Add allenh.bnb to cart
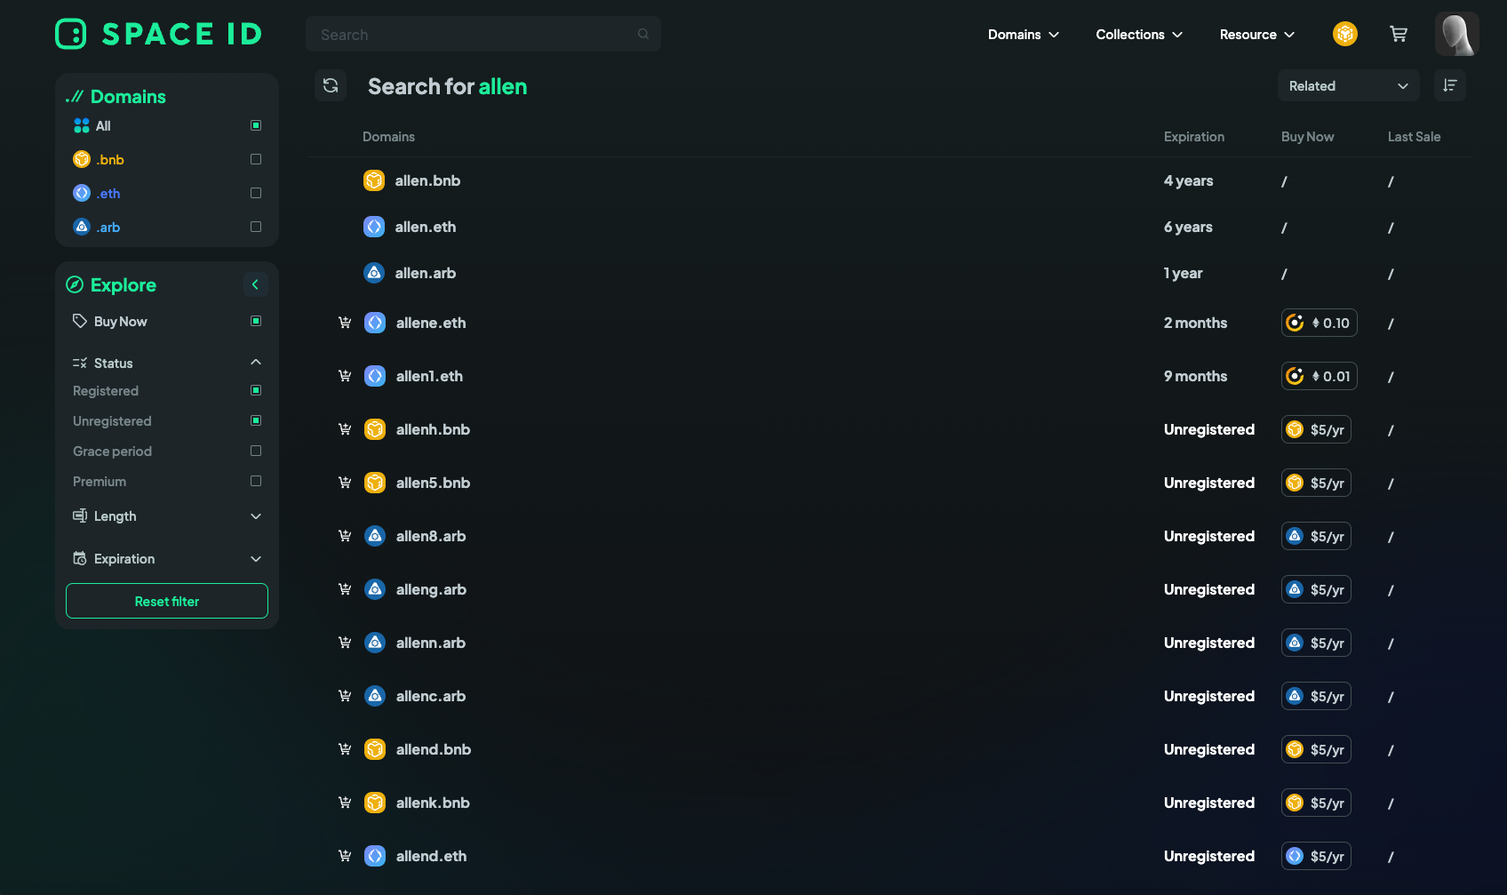The height and width of the screenshot is (895, 1507). pos(345,429)
